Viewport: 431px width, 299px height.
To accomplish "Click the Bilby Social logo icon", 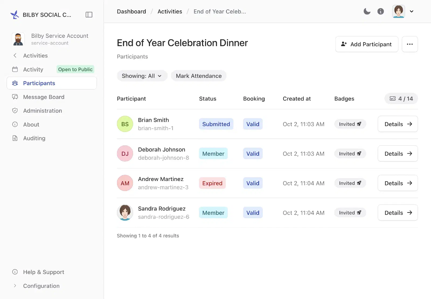I will pos(15,15).
